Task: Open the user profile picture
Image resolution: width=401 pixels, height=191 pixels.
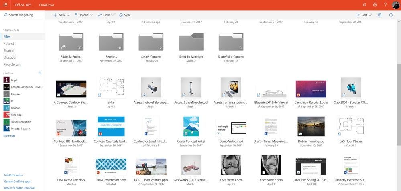Action: click(x=396, y=5)
